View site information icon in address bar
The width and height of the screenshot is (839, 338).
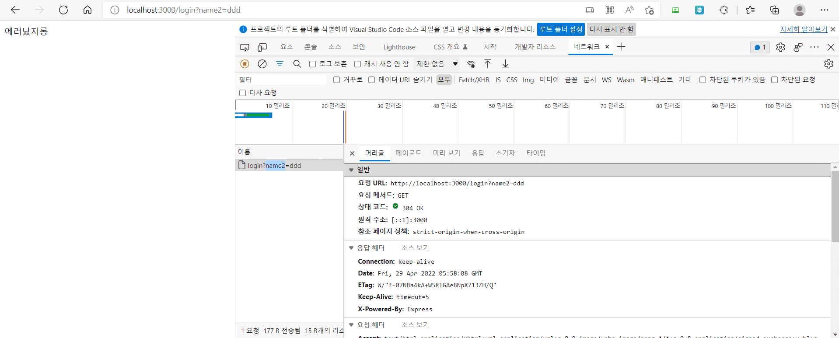point(115,10)
